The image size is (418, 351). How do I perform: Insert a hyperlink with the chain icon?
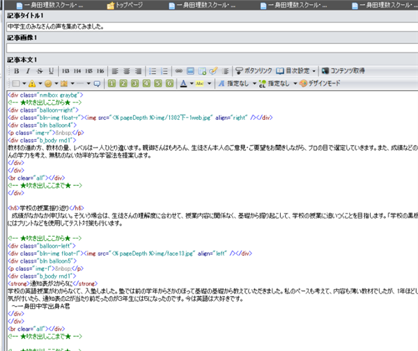tap(178, 71)
